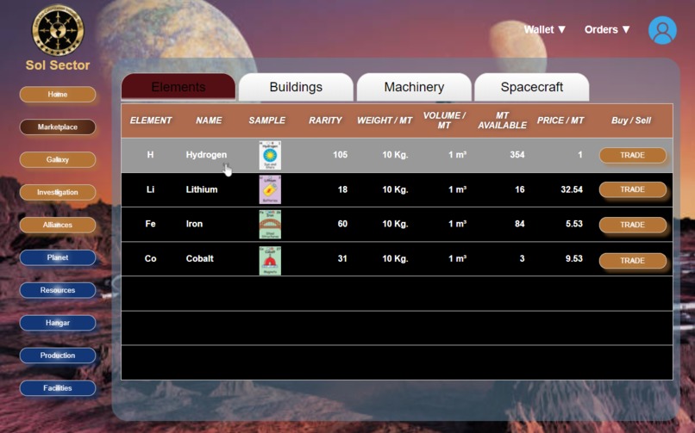Viewport: 695px width, 433px height.
Task: Click the Lithium sample card thumbnail
Action: tap(270, 189)
